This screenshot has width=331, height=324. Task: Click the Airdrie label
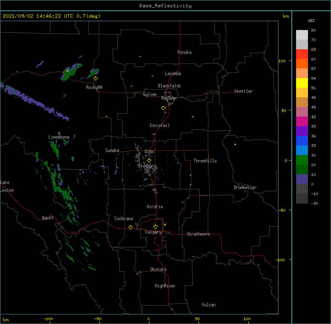(x=155, y=207)
